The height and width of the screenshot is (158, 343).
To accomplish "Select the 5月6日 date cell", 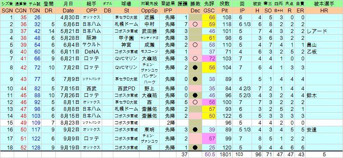I will [68, 24].
